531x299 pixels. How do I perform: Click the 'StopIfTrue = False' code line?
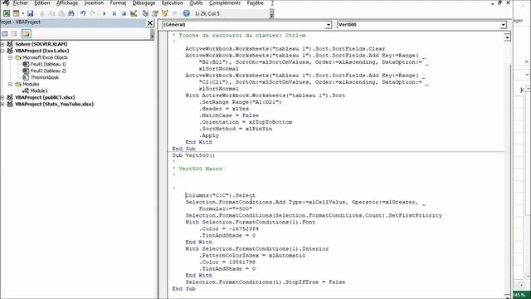pyautogui.click(x=265, y=282)
